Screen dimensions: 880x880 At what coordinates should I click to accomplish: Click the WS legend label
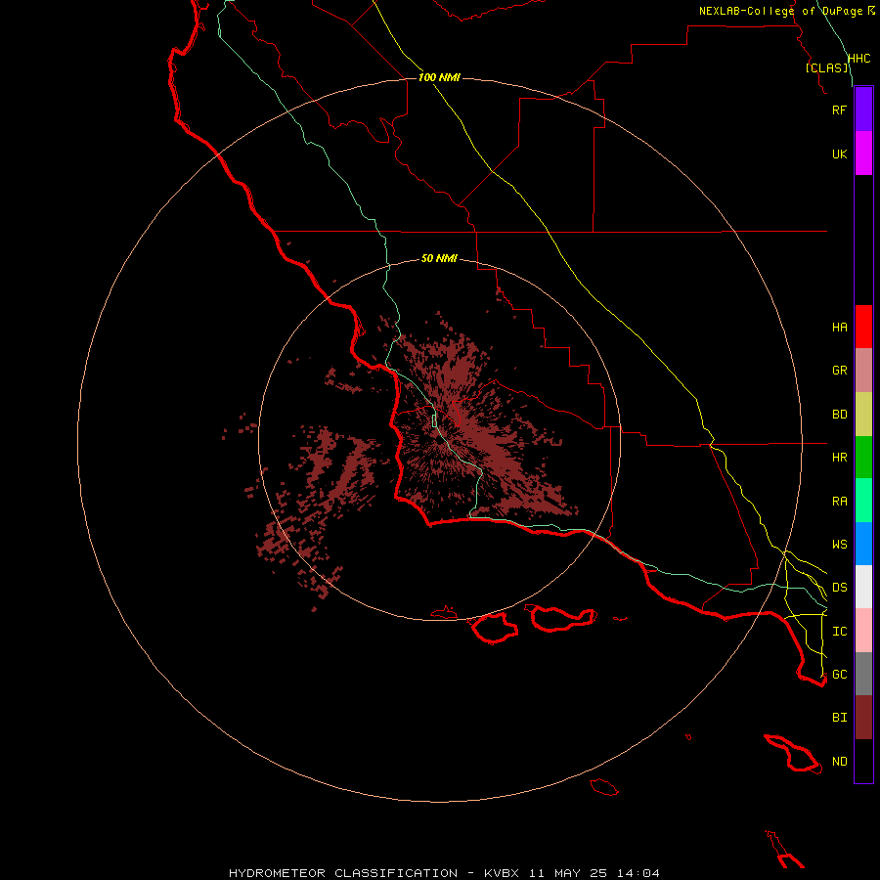point(839,545)
